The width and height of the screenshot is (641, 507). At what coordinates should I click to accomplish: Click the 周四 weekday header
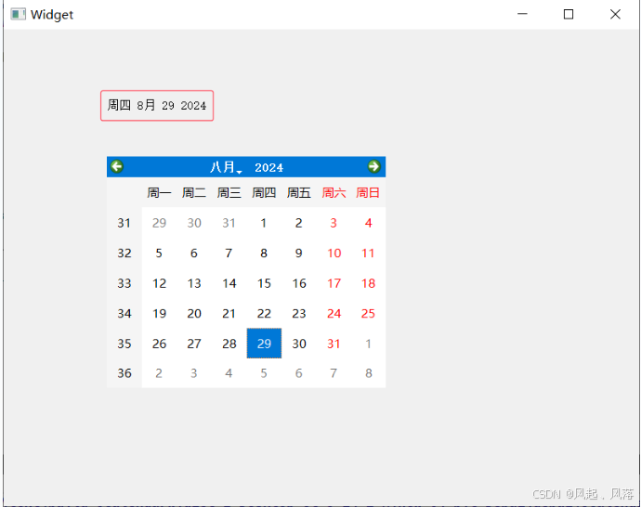(264, 192)
